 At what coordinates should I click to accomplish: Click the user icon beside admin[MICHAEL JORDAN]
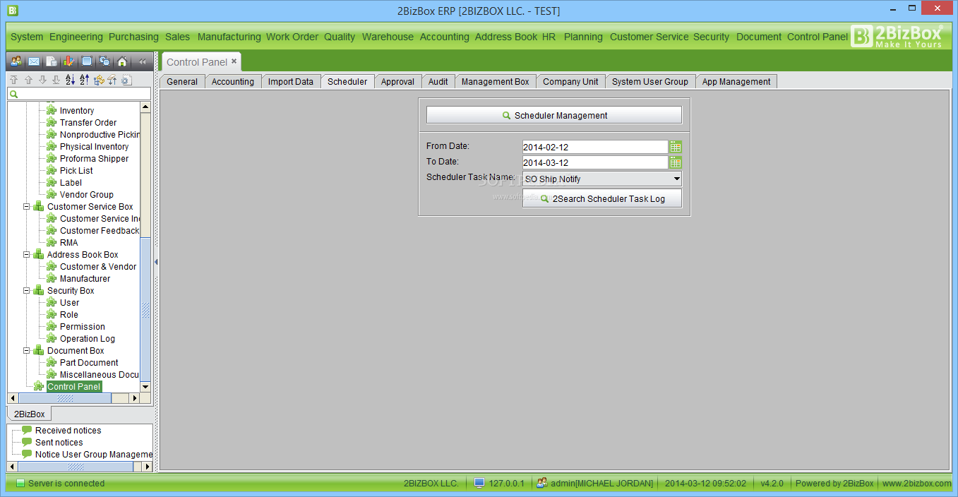pyautogui.click(x=542, y=483)
